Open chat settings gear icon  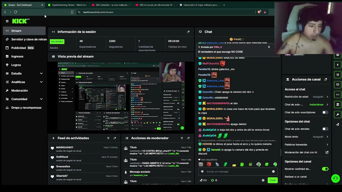coord(263,180)
